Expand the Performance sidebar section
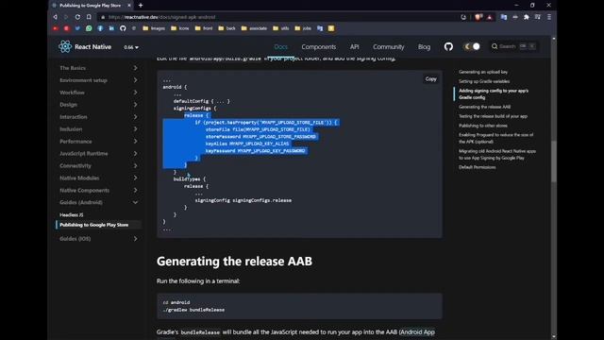Image resolution: width=604 pixels, height=340 pixels. click(98, 141)
